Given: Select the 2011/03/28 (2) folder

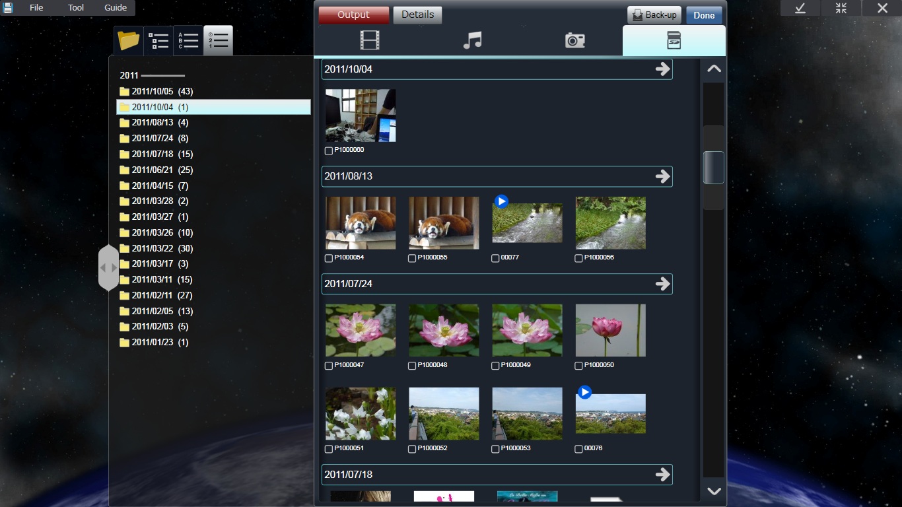Looking at the screenshot, I should (213, 201).
